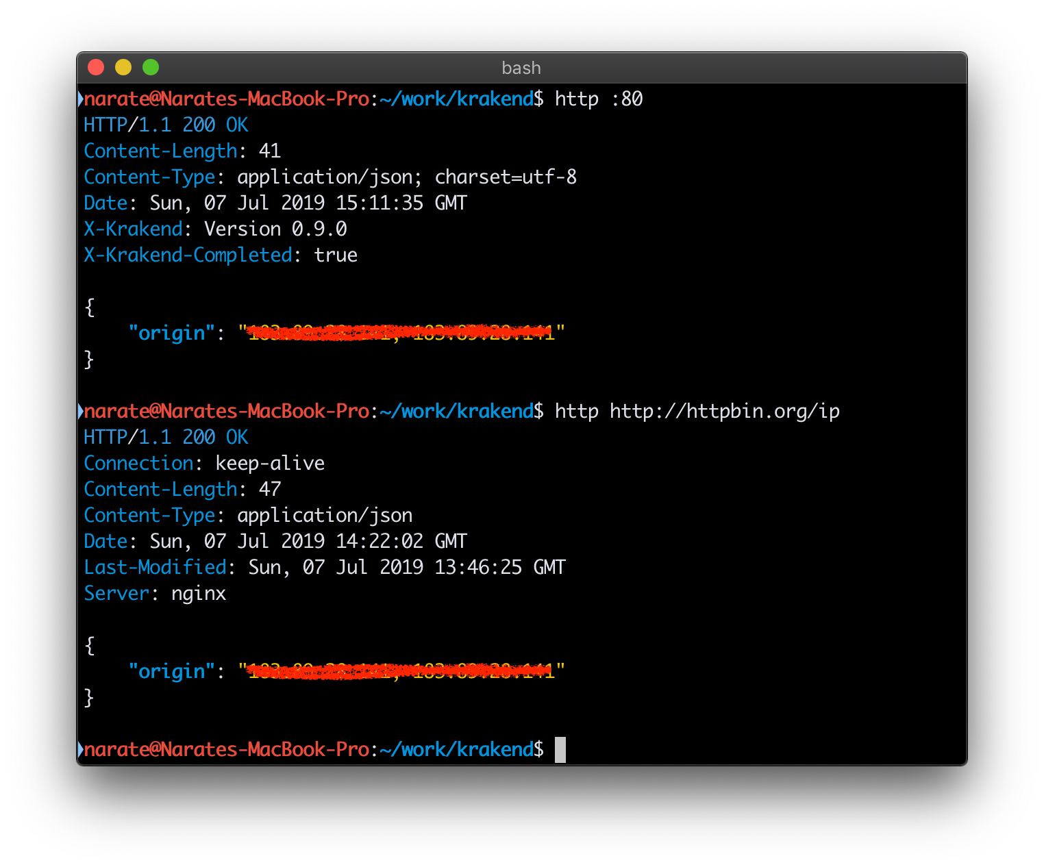
Task: Click the red close button
Action: pyautogui.click(x=96, y=67)
